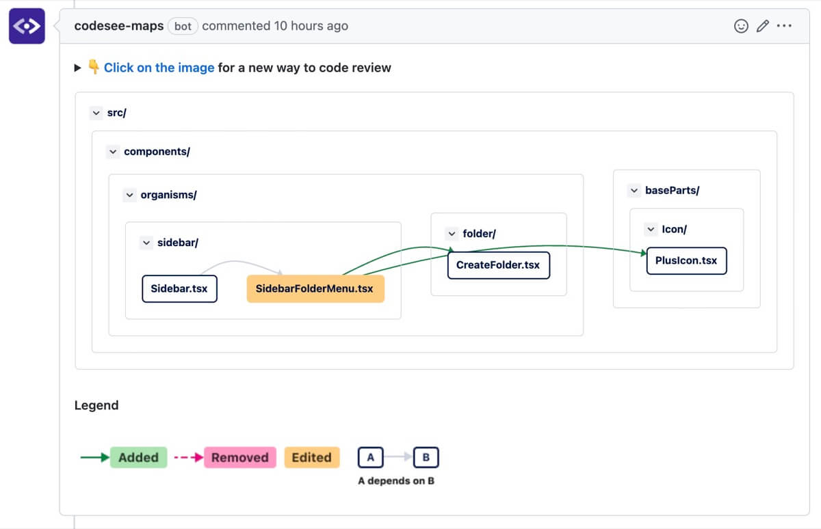Select the CreateFolder.tsx node
The image size is (821, 529).
[498, 265]
